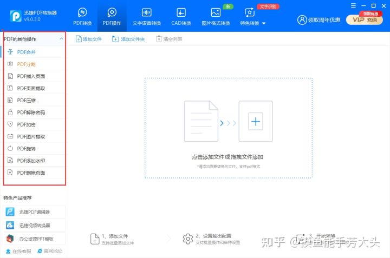Screen dimensions: 390x258
Task: Click 设置输出配置 step text
Action: 217,236
